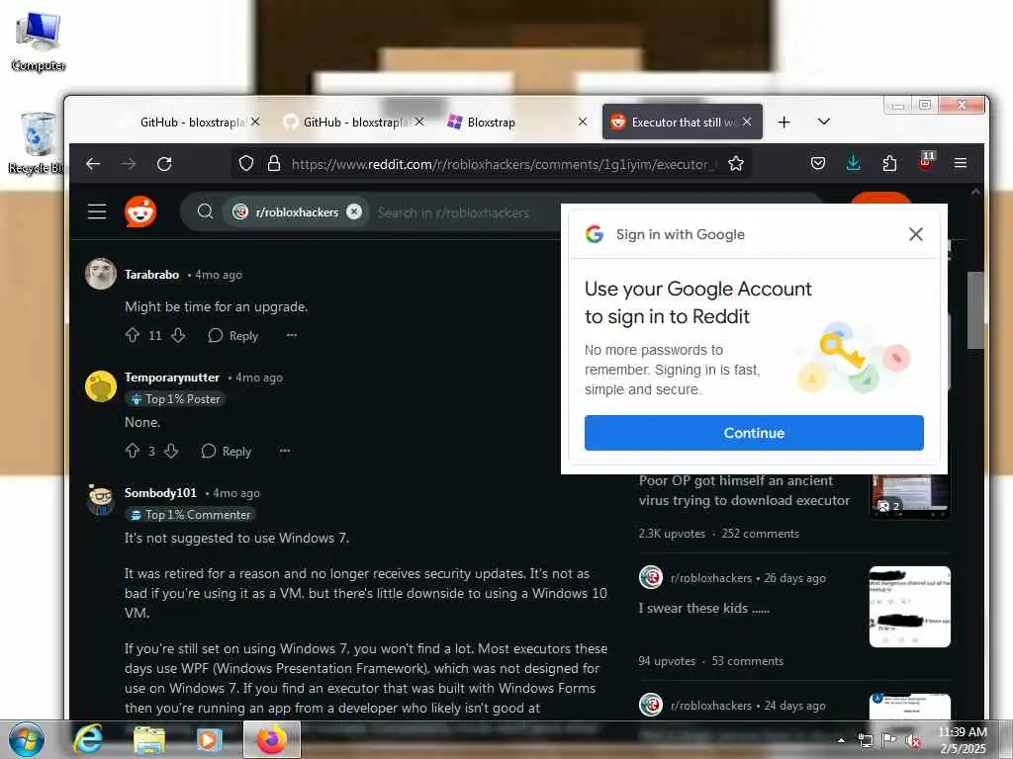Open 'Poor OP got himself an ancient virus' post
Screen dimensions: 1013x759
pos(744,490)
